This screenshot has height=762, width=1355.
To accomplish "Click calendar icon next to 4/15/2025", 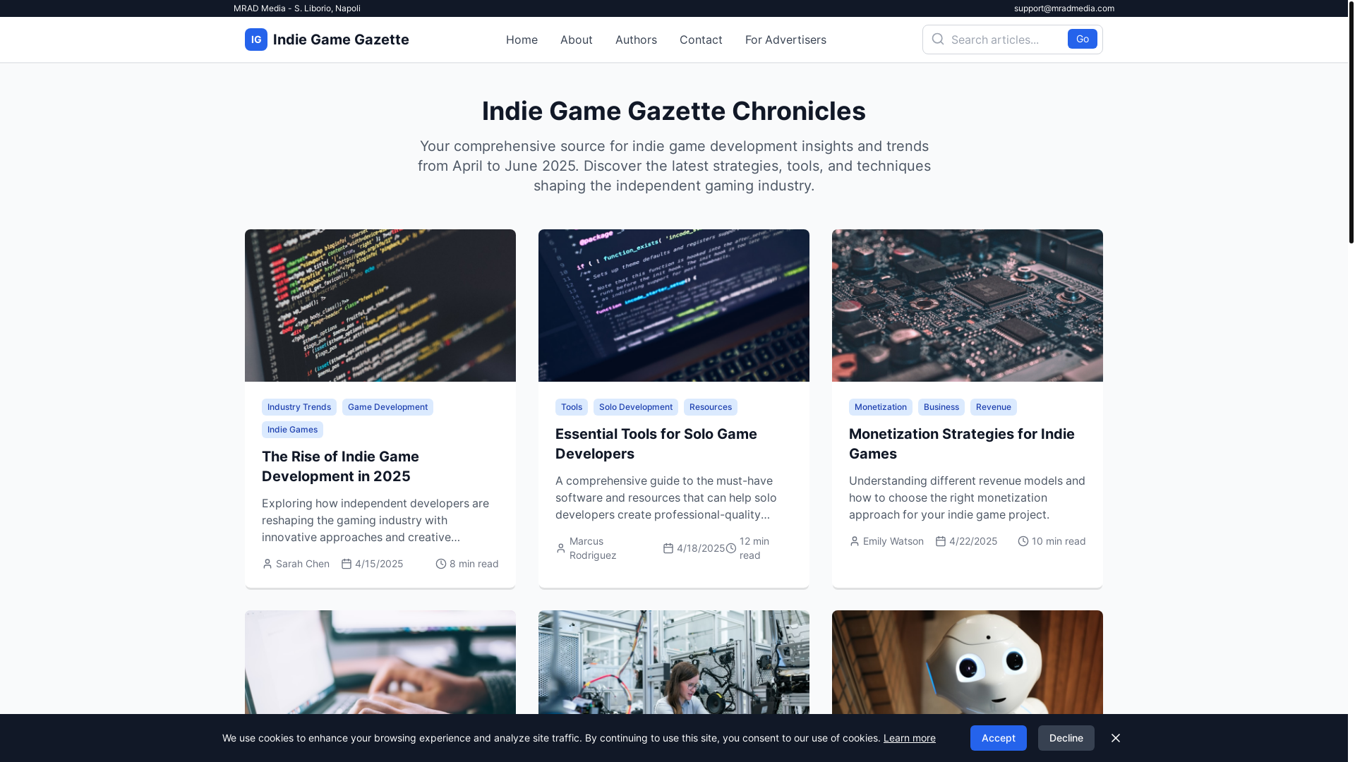I will coord(347,564).
